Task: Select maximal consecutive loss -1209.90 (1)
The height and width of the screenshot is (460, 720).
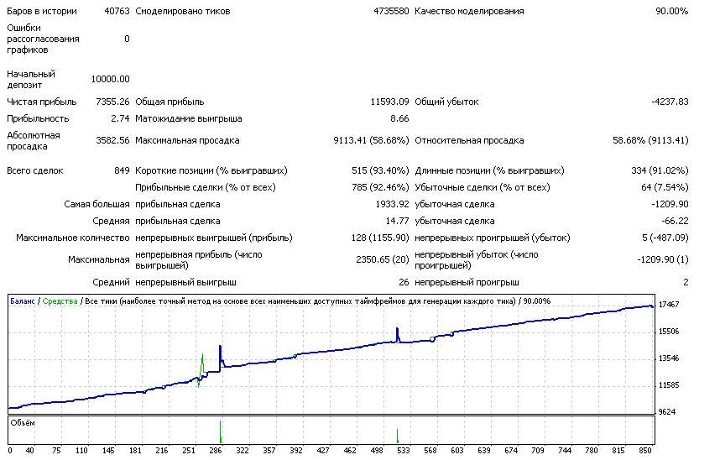Action: [x=663, y=259]
